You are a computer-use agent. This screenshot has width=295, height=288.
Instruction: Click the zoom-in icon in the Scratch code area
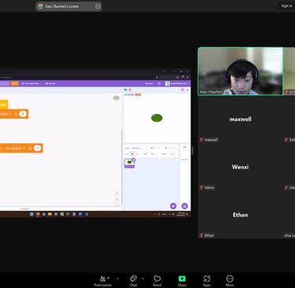click(x=117, y=194)
